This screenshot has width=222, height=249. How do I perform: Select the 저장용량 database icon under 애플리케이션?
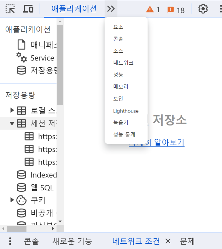22,70
